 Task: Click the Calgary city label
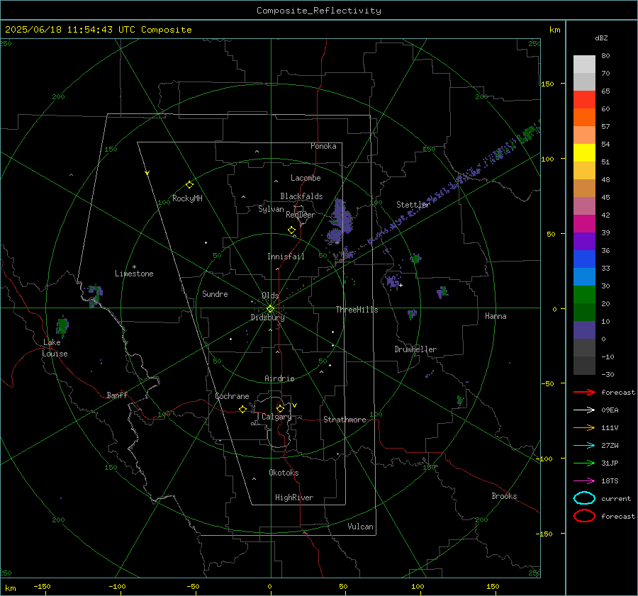pos(276,417)
